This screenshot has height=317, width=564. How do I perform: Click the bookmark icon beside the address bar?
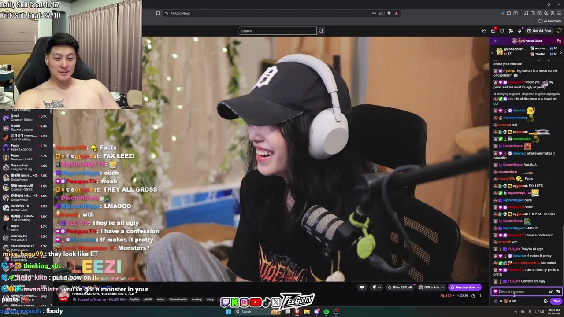158,13
